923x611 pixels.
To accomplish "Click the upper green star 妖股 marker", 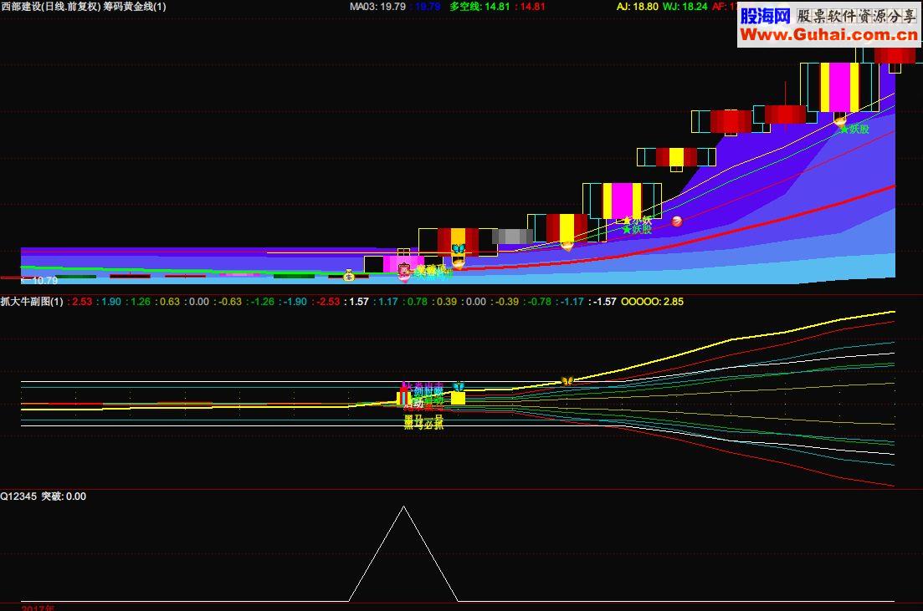I will 854,129.
